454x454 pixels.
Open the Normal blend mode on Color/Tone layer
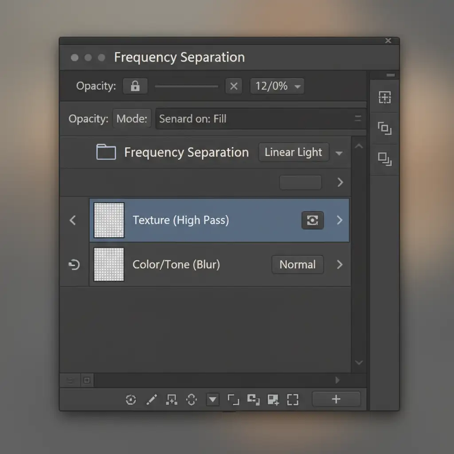(297, 265)
